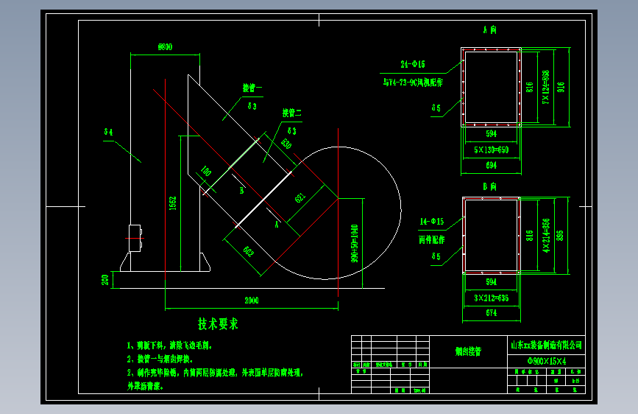Click the 14-Φ15 hole callout
The image size is (638, 414).
tap(432, 222)
